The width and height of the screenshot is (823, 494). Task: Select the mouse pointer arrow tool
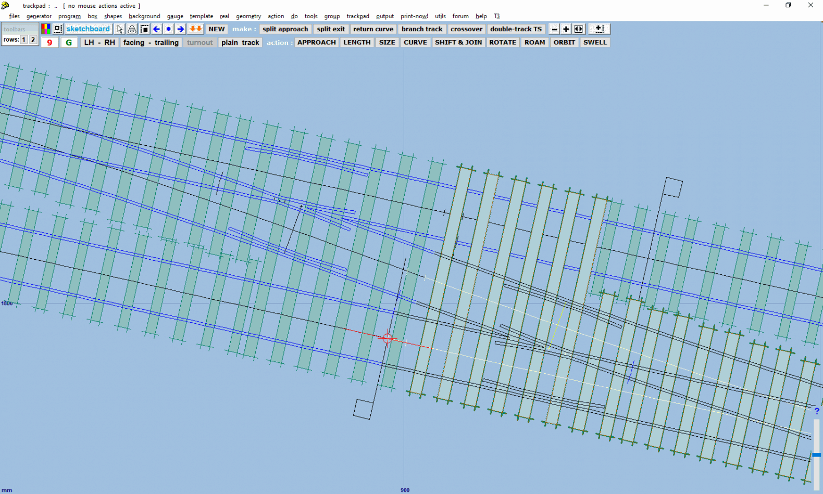pyautogui.click(x=120, y=29)
